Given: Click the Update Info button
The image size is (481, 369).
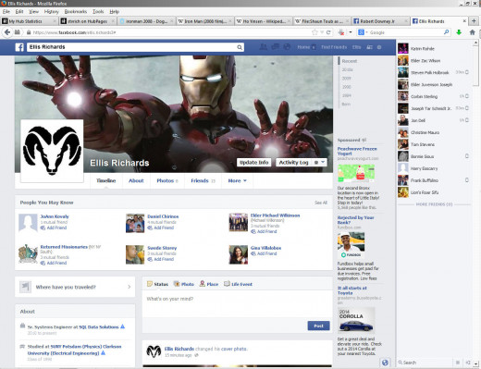Looking at the screenshot, I should (x=254, y=162).
